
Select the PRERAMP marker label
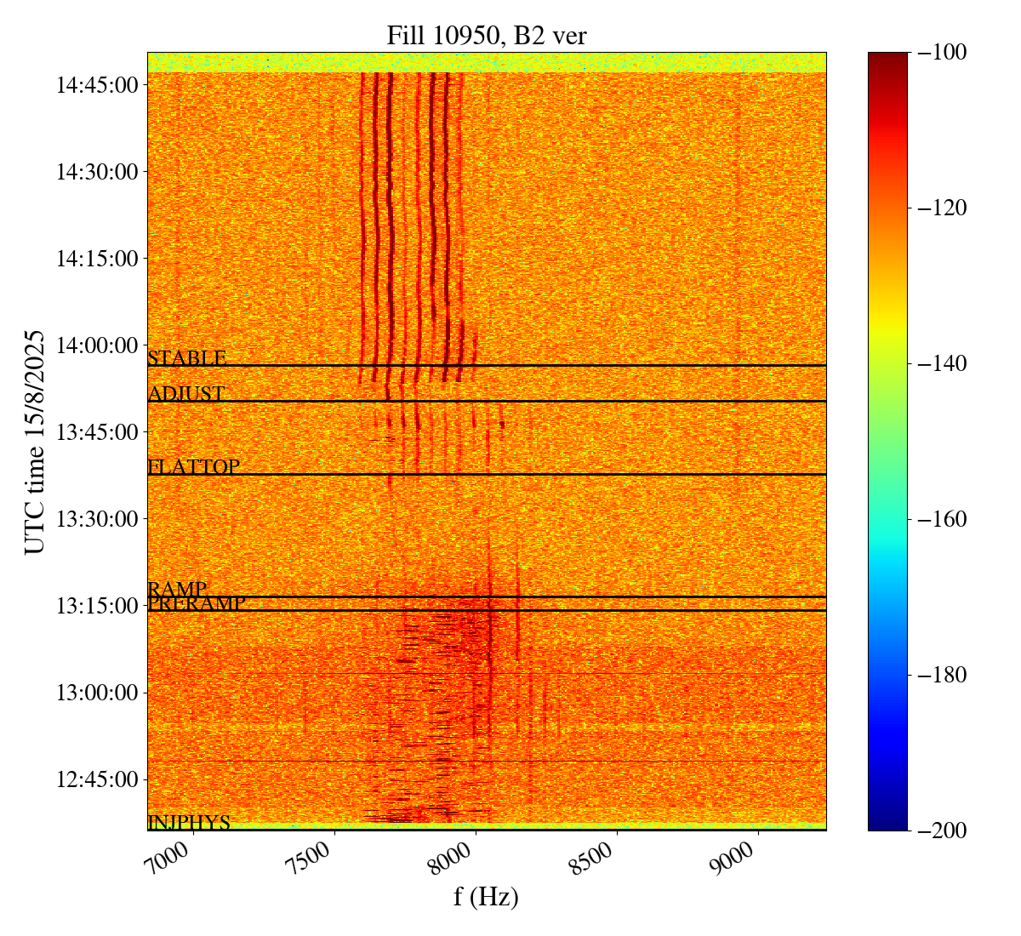197,603
